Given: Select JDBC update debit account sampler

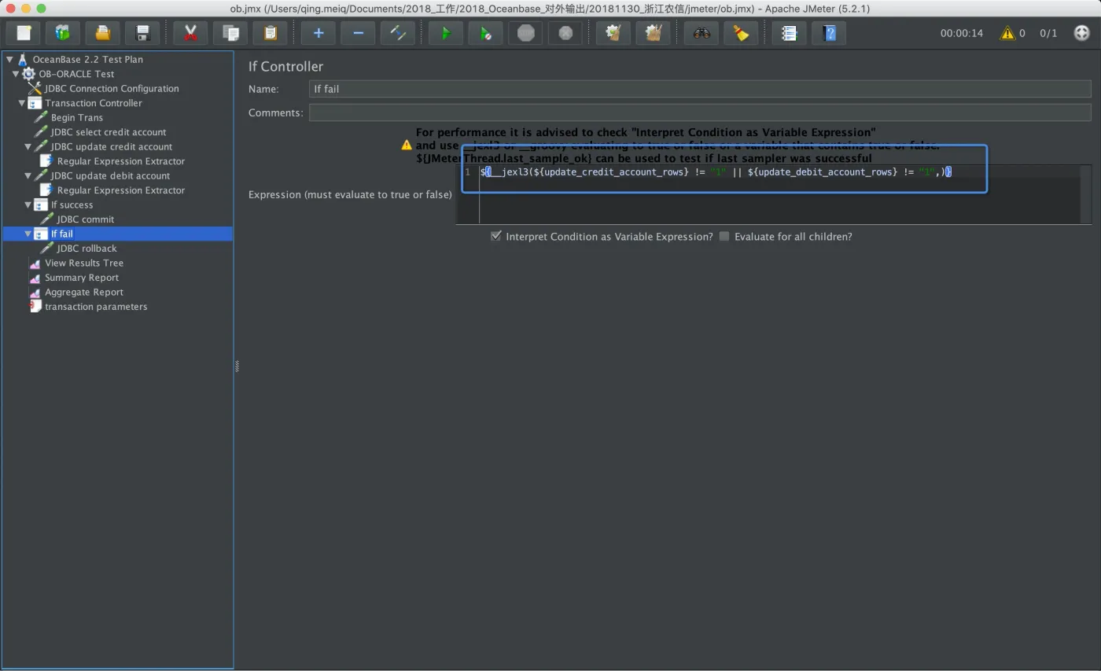Looking at the screenshot, I should pyautogui.click(x=110, y=175).
